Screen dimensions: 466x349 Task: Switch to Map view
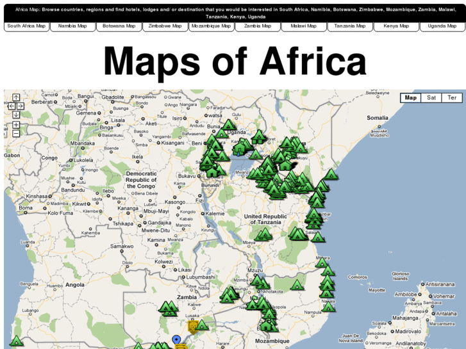click(x=410, y=98)
